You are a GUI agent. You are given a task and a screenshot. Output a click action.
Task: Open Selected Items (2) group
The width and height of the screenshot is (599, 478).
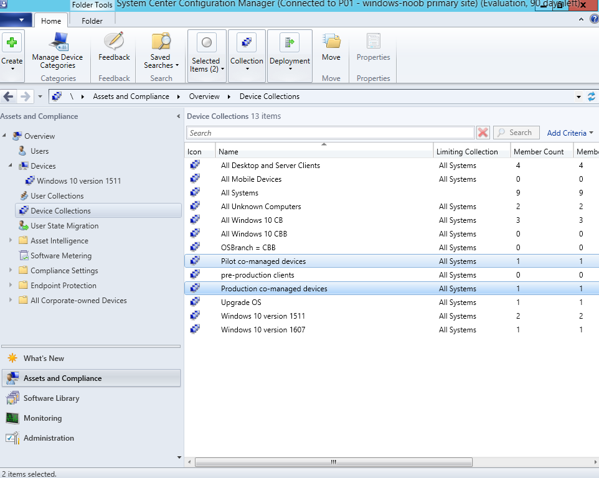click(x=207, y=56)
